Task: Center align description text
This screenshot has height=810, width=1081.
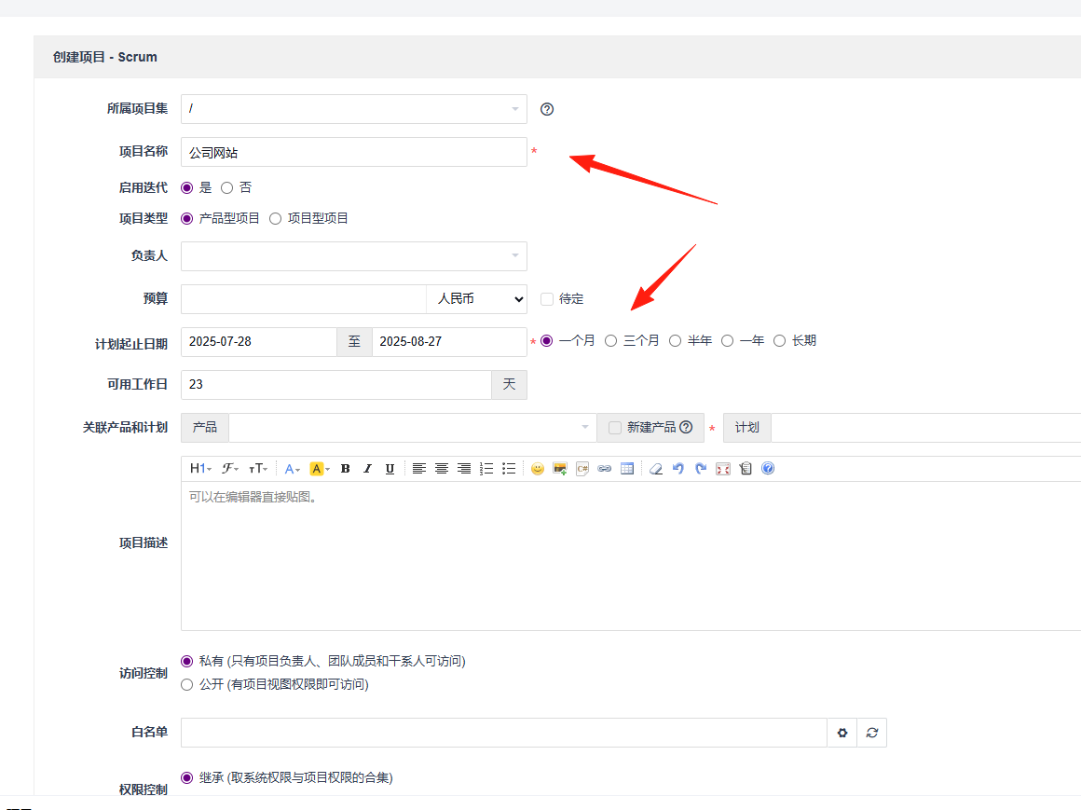Action: click(x=441, y=469)
